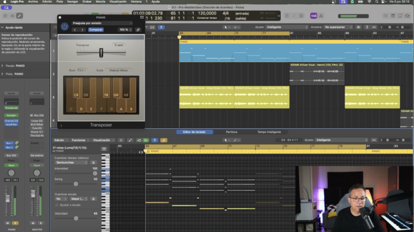Viewport: 414px width, 232px height.
Task: Open the Ventana menu
Action: tap(136, 2)
